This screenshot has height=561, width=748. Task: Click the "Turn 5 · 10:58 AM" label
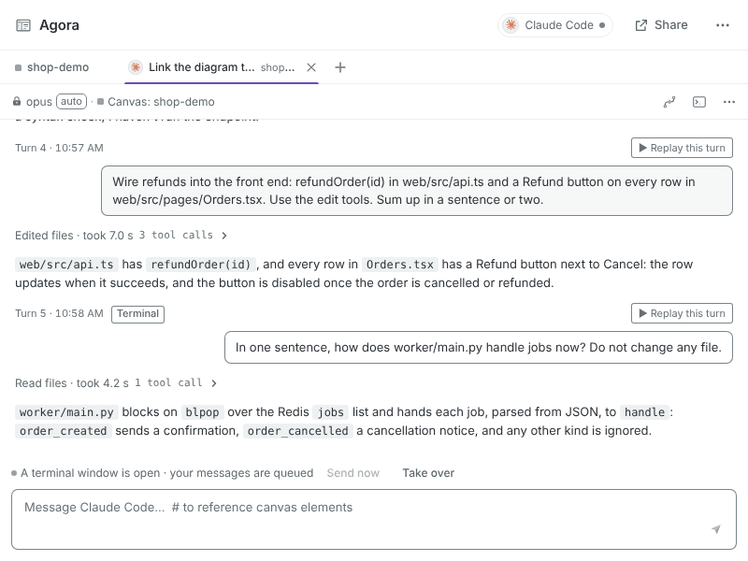coord(59,313)
